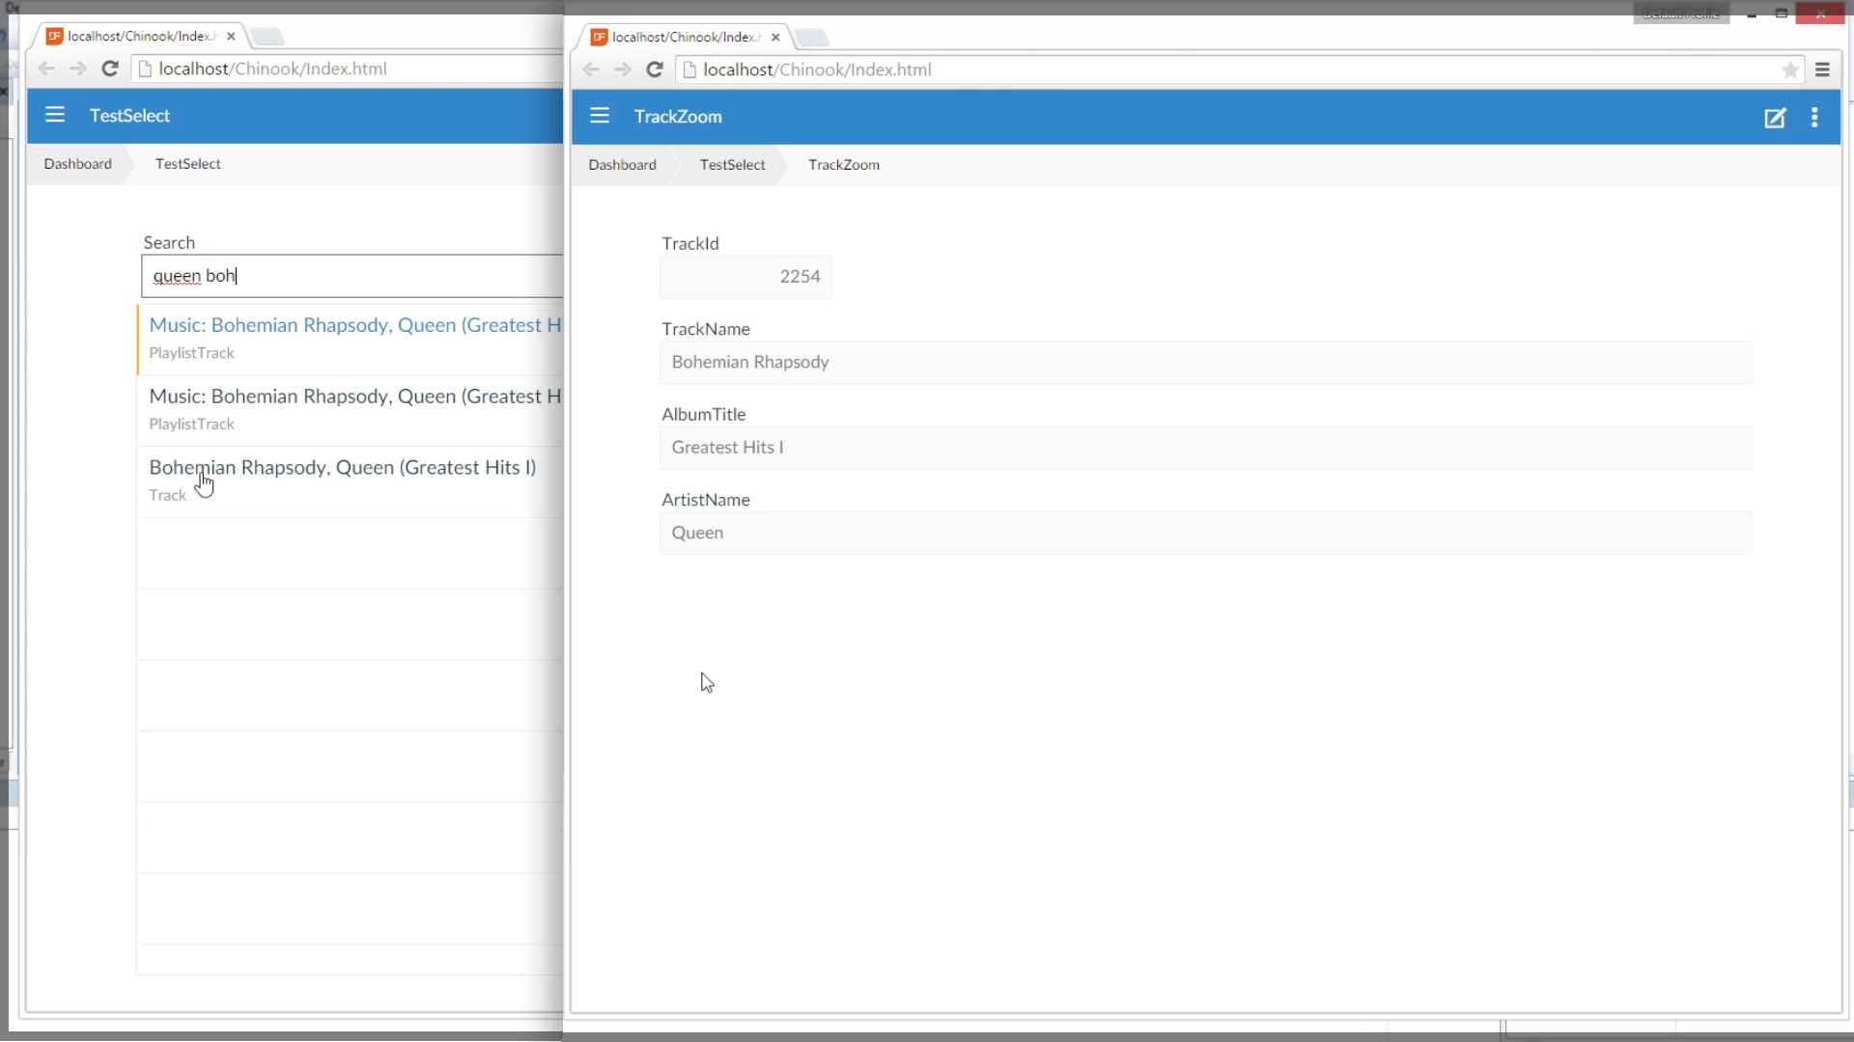1854x1042 pixels.
Task: Click the AlbumTitle field
Action: pos(1205,448)
